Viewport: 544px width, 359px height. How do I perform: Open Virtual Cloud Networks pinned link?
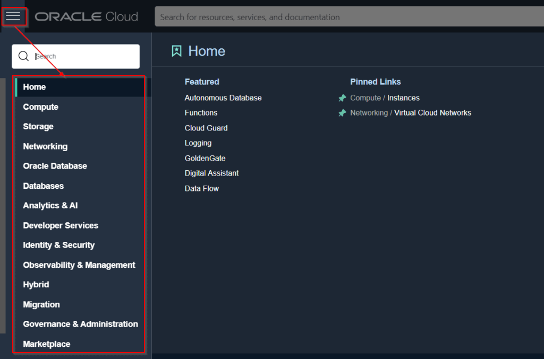coord(432,112)
